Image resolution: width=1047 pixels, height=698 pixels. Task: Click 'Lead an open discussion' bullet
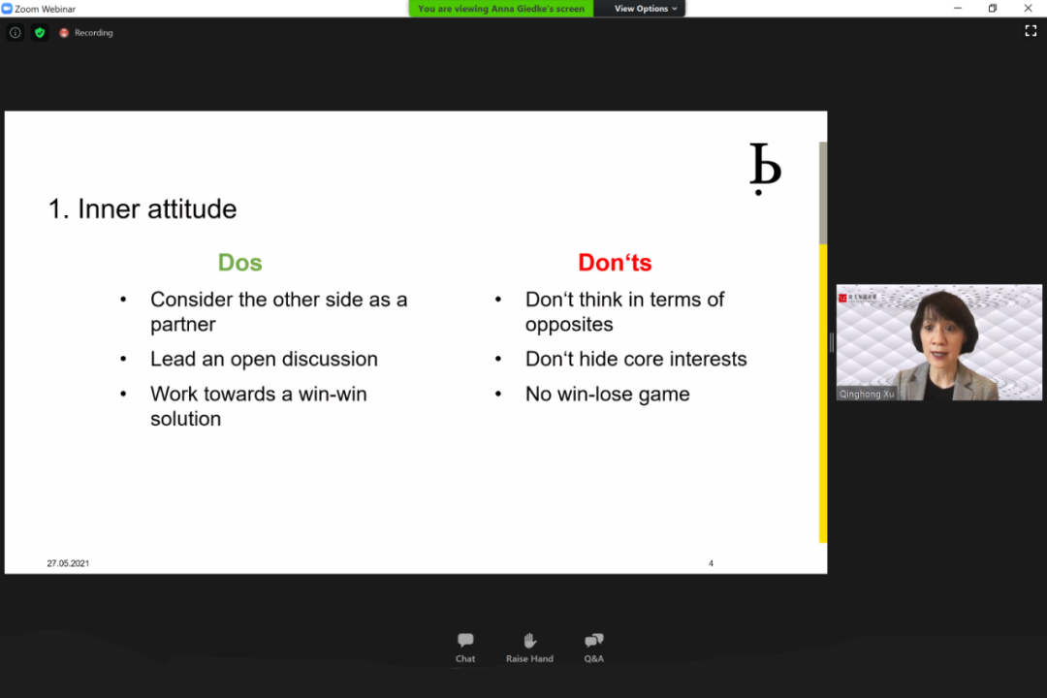pyautogui.click(x=264, y=360)
